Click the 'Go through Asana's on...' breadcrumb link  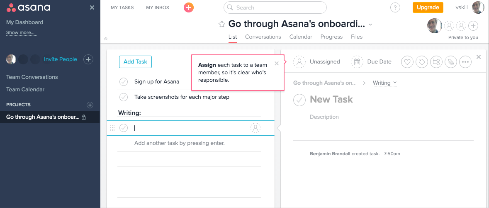(324, 83)
